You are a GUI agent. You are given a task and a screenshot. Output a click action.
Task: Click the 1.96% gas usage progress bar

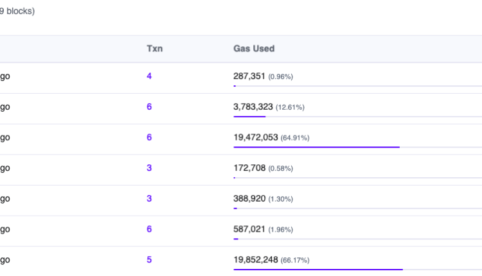357,239
